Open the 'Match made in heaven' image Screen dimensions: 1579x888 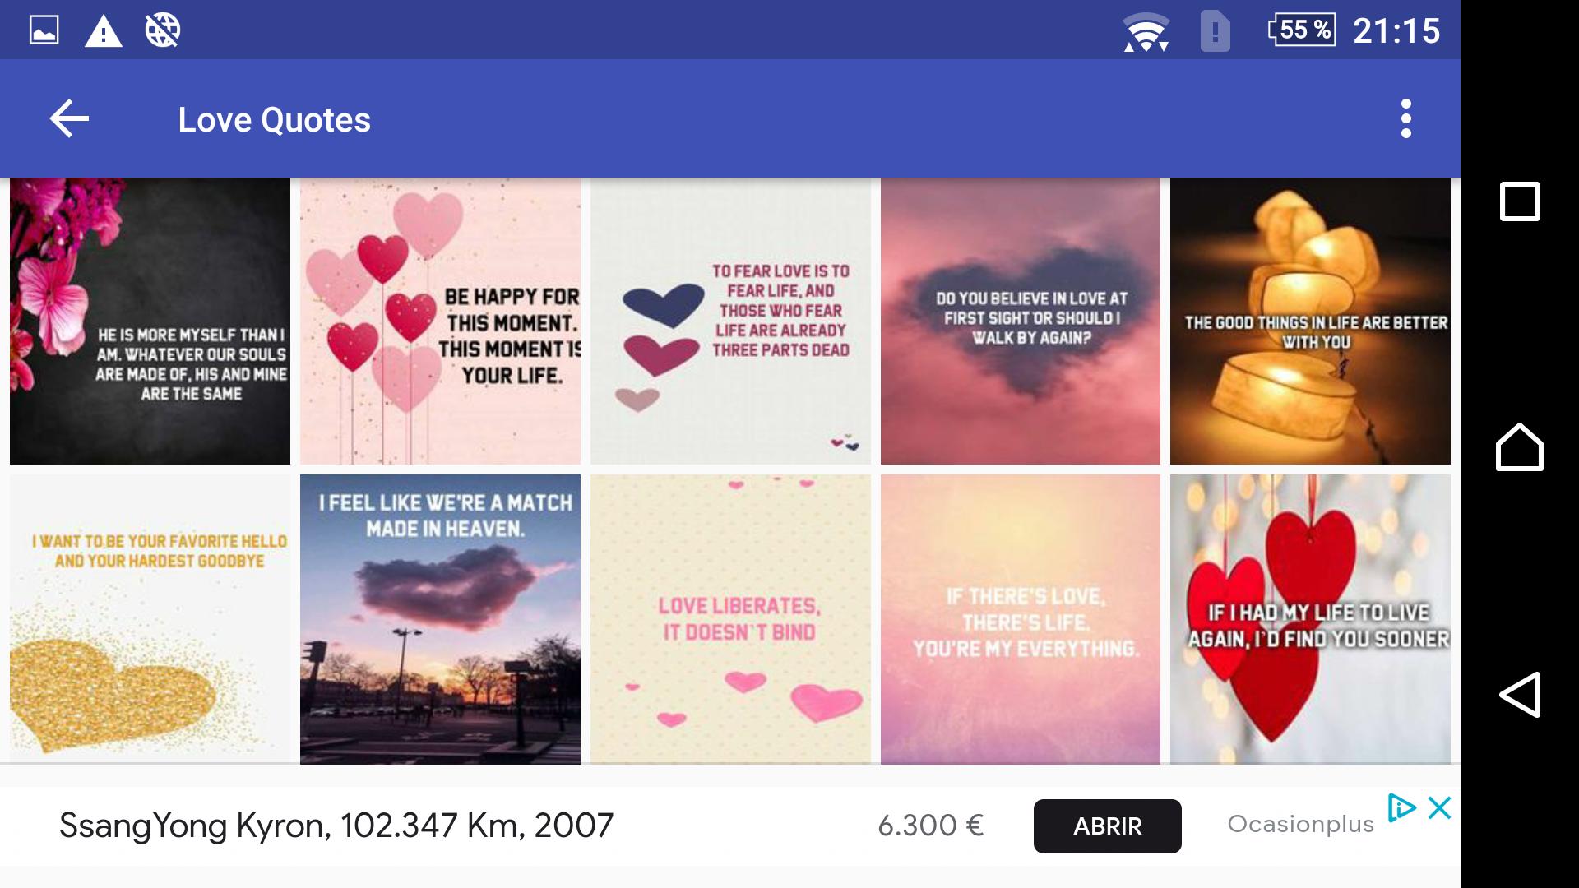click(440, 619)
